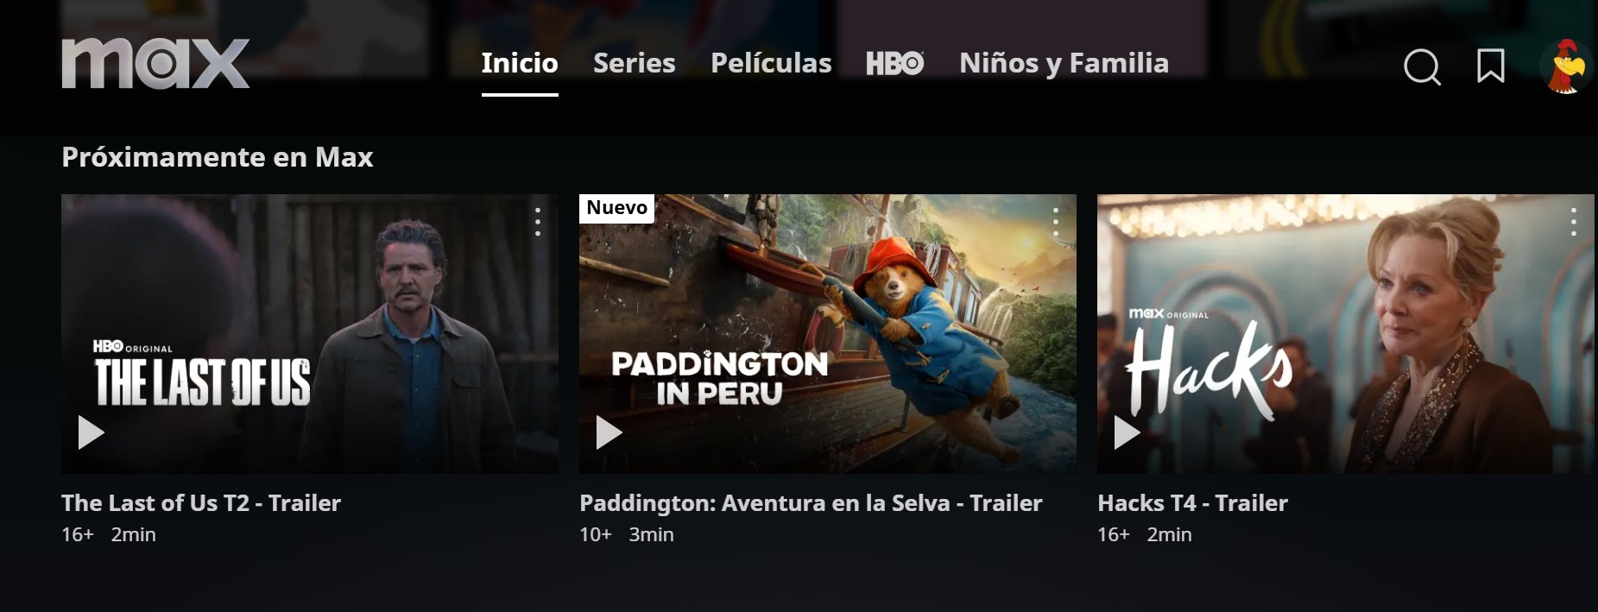
Task: Open three-dot menu on Hacks card
Action: coord(1574,222)
